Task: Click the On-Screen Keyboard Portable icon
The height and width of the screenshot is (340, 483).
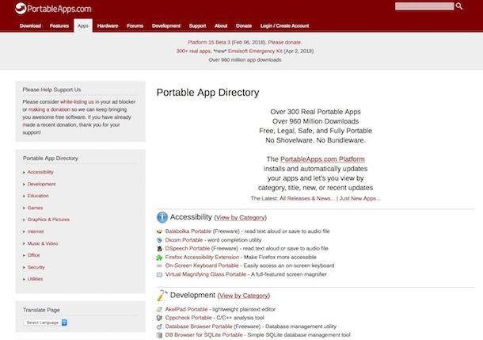Action: (159, 266)
